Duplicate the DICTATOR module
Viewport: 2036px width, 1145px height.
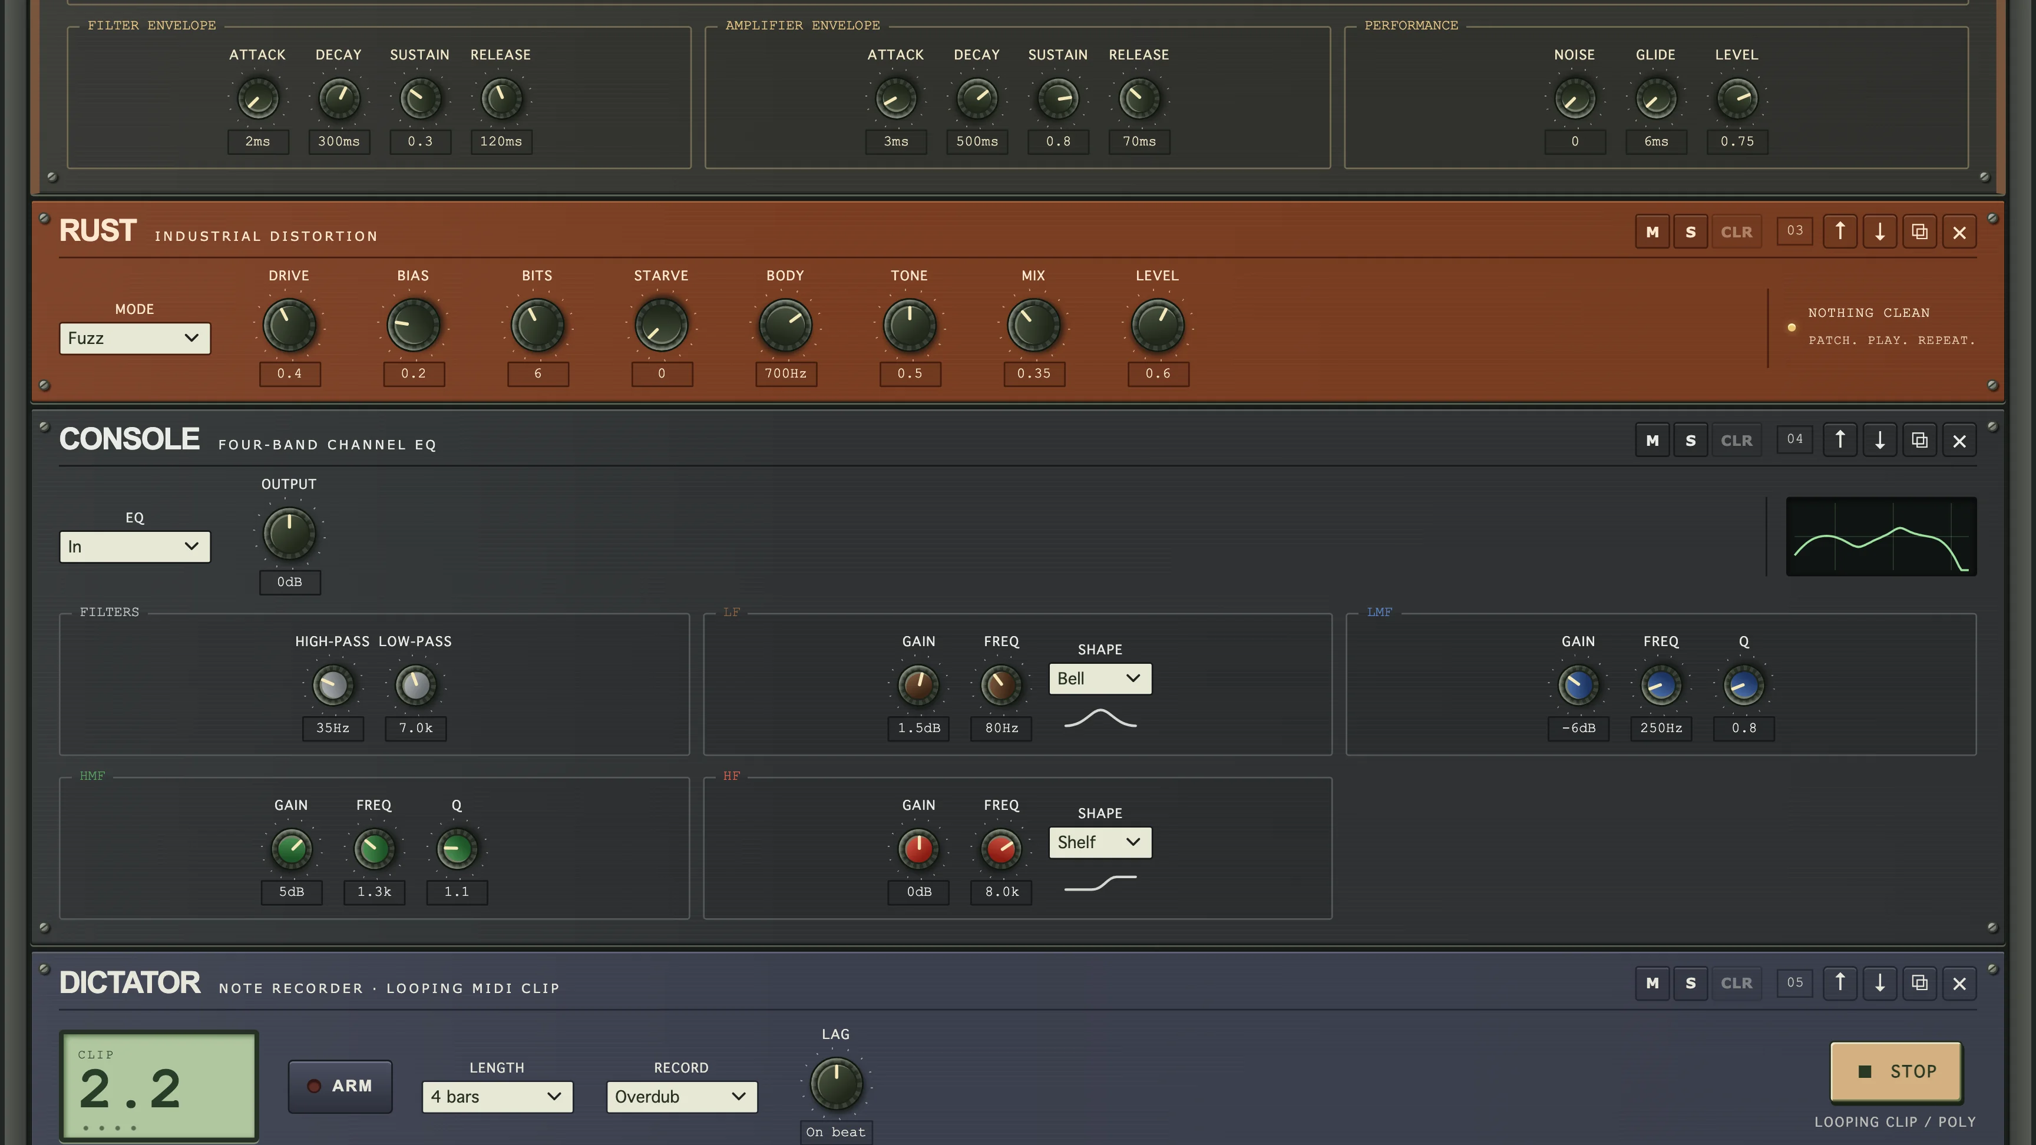click(1919, 983)
